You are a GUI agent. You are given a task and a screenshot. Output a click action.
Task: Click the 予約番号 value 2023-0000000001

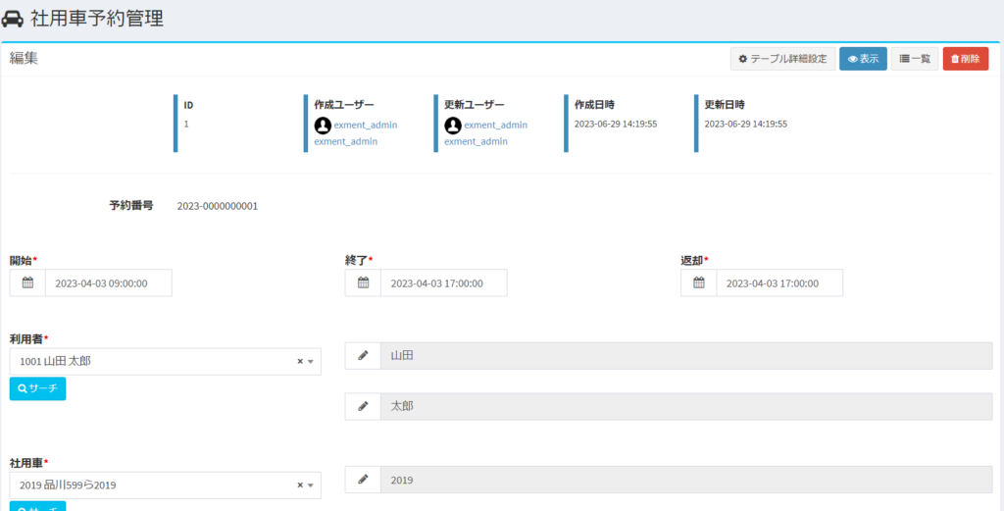[218, 206]
